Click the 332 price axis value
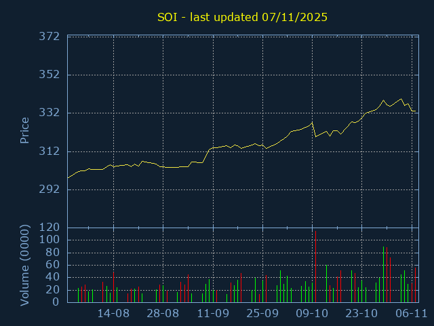This screenshot has width=434, height=326. tap(54, 113)
